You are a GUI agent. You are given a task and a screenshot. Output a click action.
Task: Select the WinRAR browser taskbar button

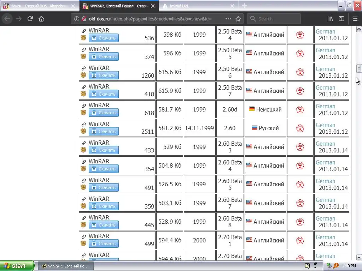point(66,266)
